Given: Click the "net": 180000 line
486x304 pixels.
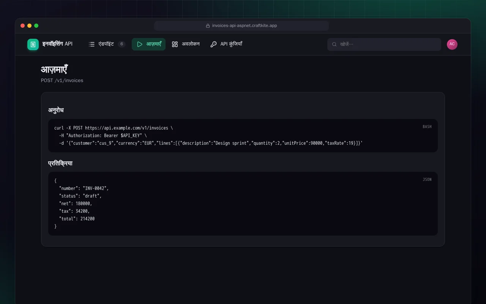Looking at the screenshot, I should (x=76, y=204).
